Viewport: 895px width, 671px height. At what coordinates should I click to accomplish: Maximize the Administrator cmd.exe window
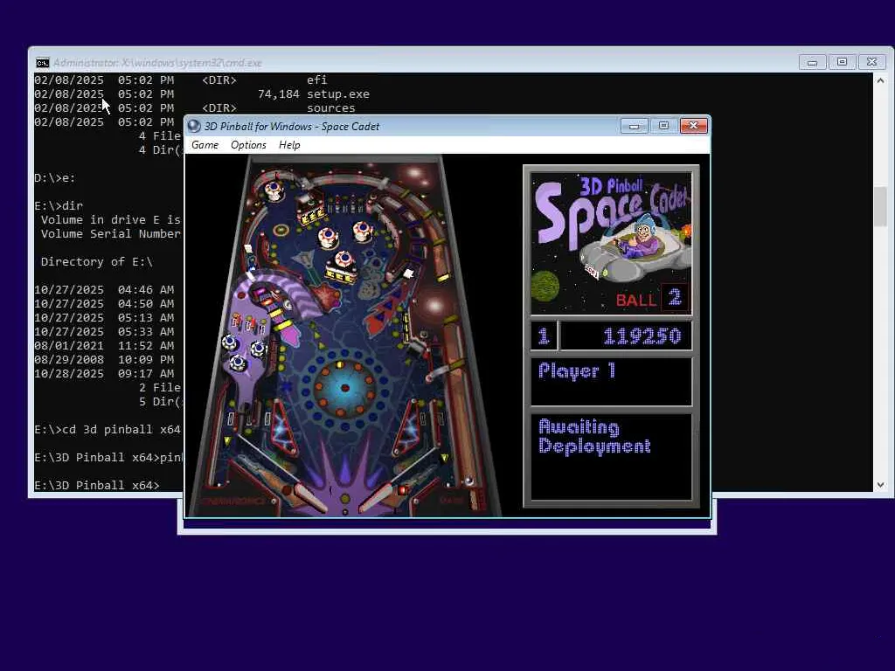click(x=842, y=62)
